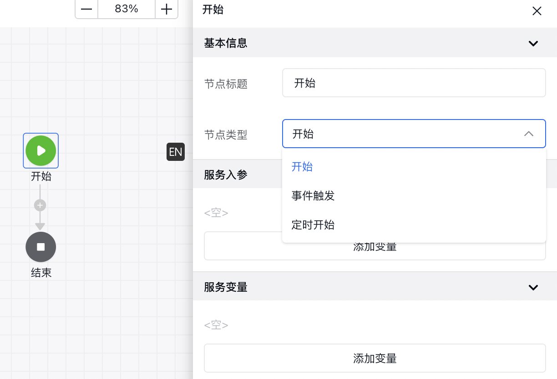The image size is (557, 379).
Task: Select the green 开始 start node icon
Action: [x=41, y=150]
